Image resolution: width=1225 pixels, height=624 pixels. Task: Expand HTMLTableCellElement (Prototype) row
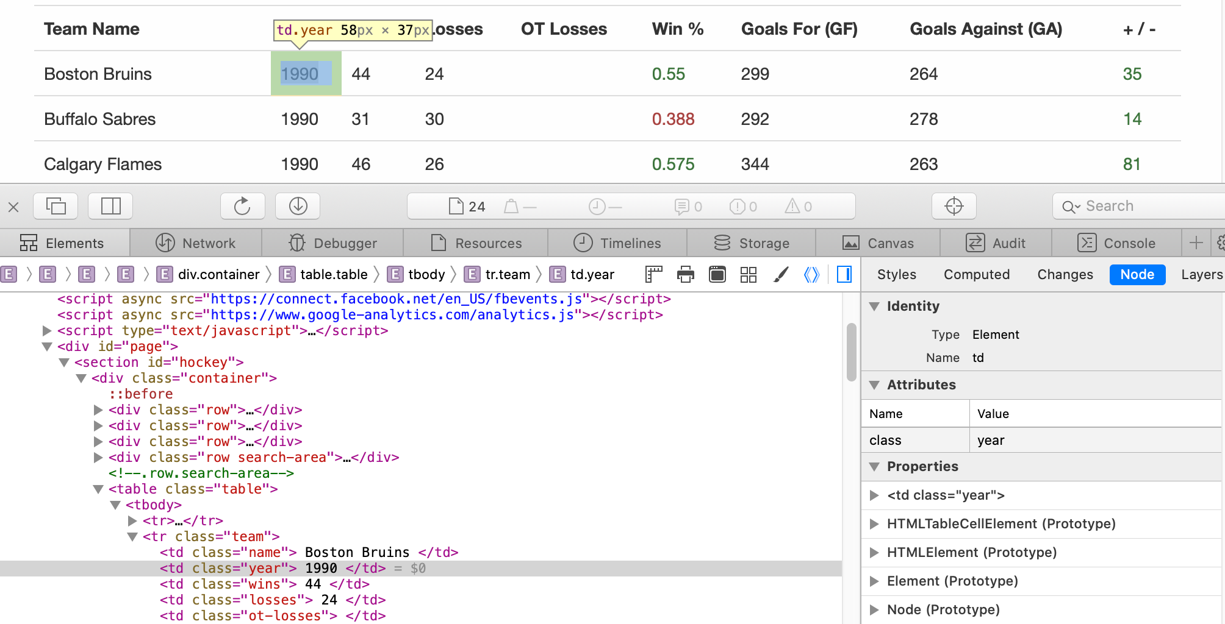tap(874, 524)
